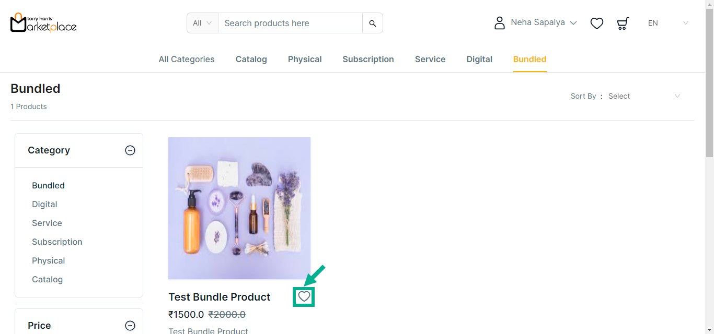Screen dimensions: 714x334
Task: Click the search magnifier icon
Action: 373,23
